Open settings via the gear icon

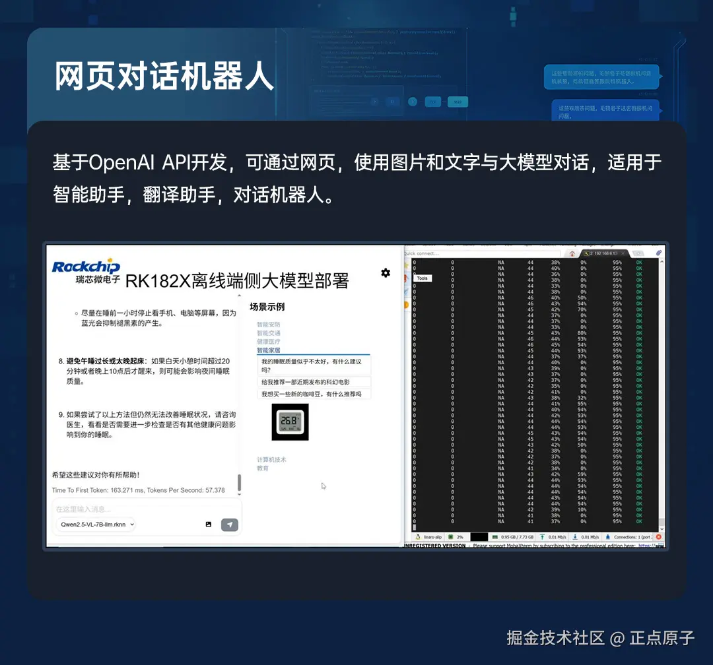pos(386,272)
